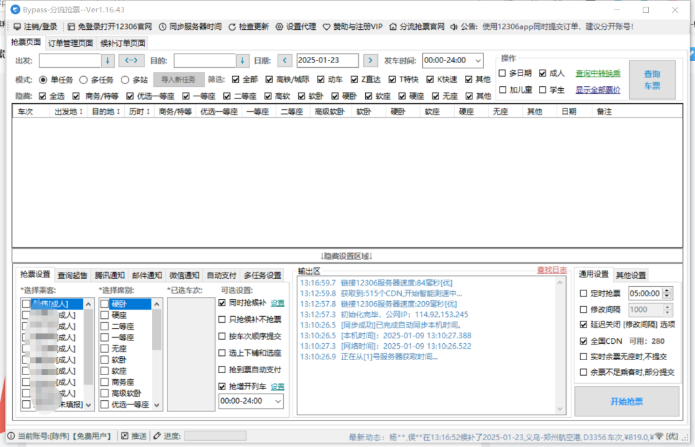Screen dimensions: 695x447
Task: Increase the 定时抢票 time value
Action: pos(667,290)
